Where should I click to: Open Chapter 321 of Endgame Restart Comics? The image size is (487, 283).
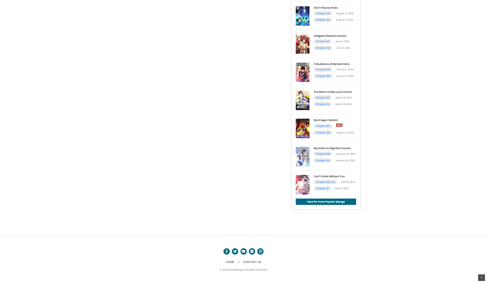pyautogui.click(x=322, y=41)
